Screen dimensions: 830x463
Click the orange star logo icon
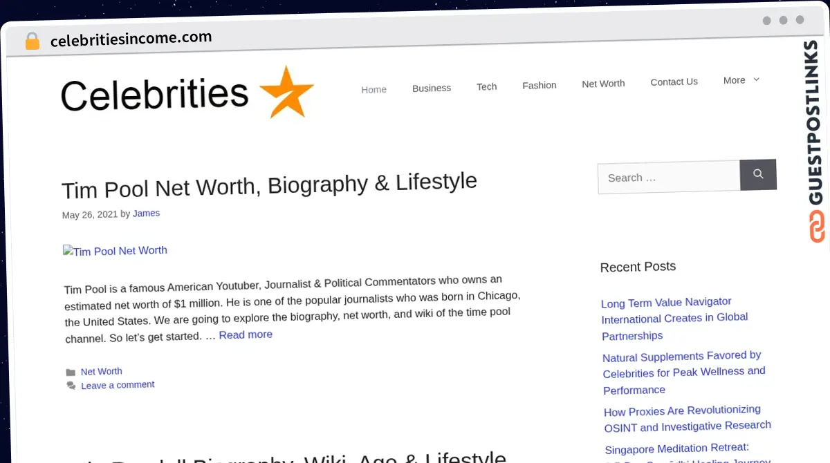(x=286, y=93)
